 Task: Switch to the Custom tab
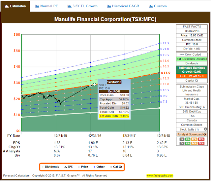[x=158, y=6]
